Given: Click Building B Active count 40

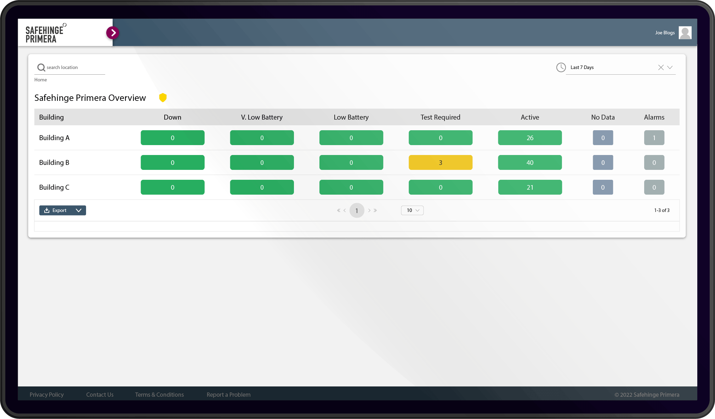Looking at the screenshot, I should click(530, 162).
